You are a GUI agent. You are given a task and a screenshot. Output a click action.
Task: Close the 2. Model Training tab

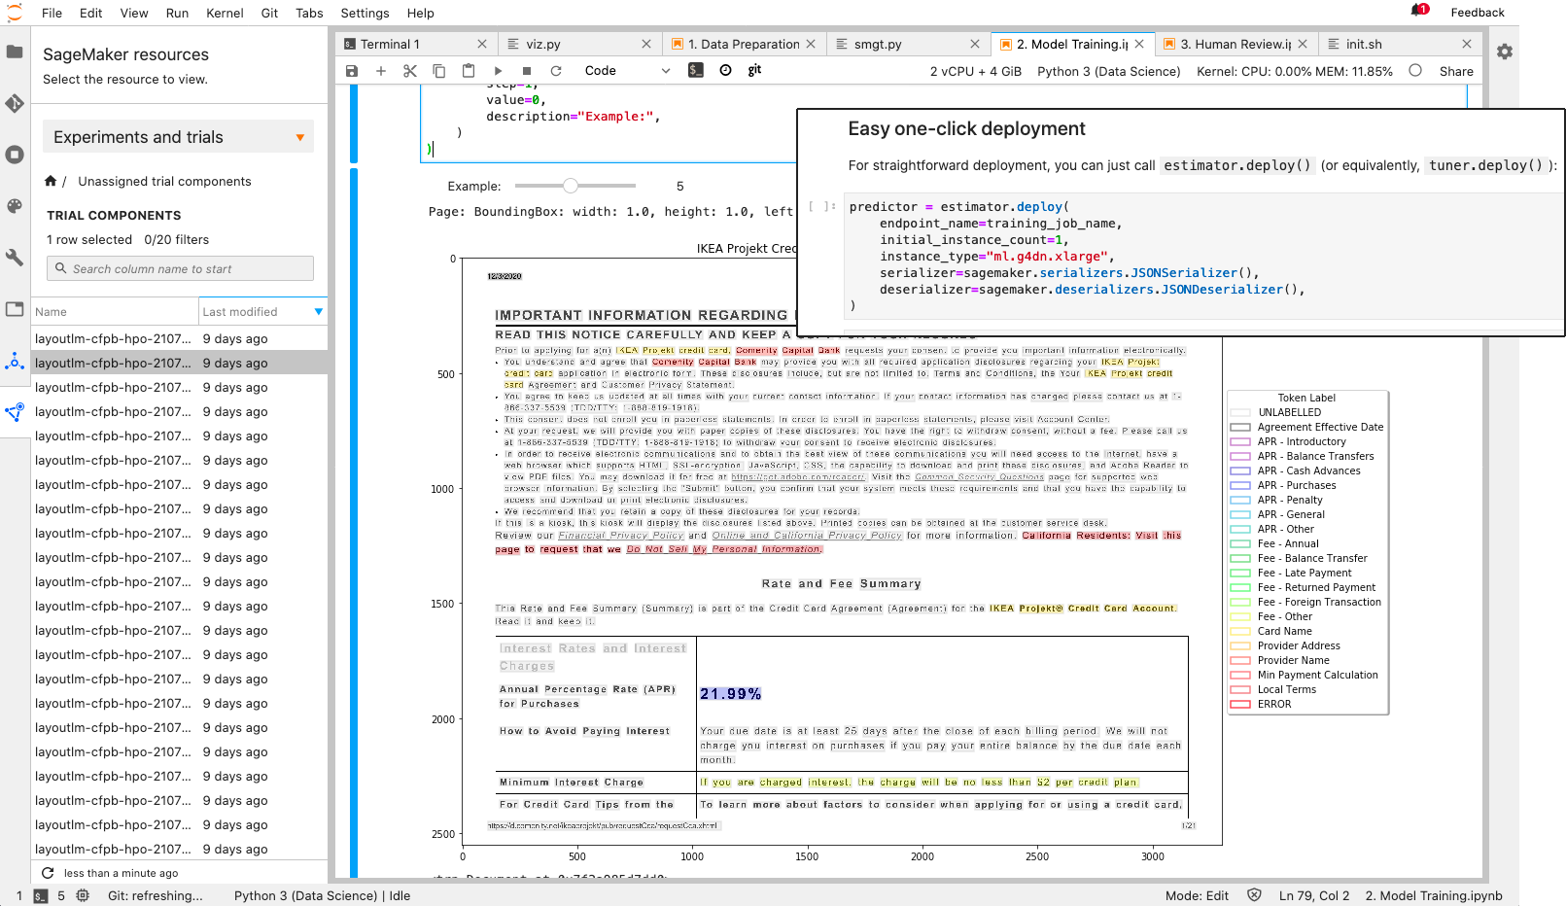[1139, 44]
